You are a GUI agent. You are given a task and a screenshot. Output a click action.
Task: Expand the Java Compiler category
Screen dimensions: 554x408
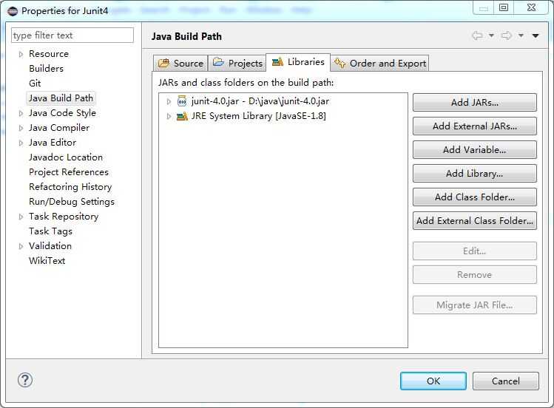(21, 128)
